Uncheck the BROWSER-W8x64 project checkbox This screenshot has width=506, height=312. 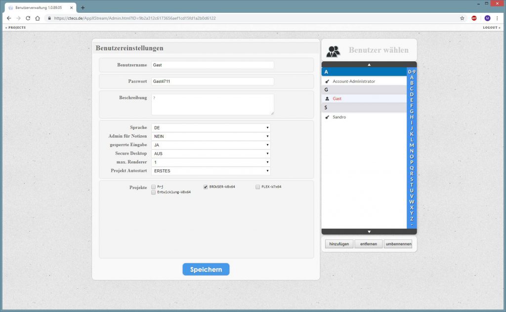coord(206,187)
